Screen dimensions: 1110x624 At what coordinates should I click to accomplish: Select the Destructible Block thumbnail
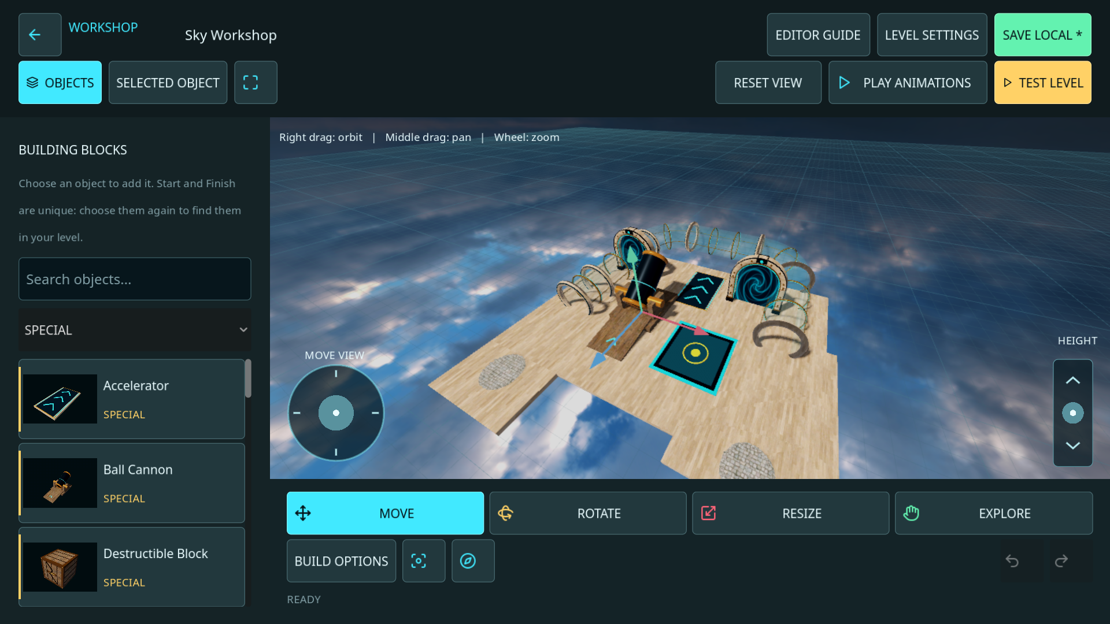60,567
